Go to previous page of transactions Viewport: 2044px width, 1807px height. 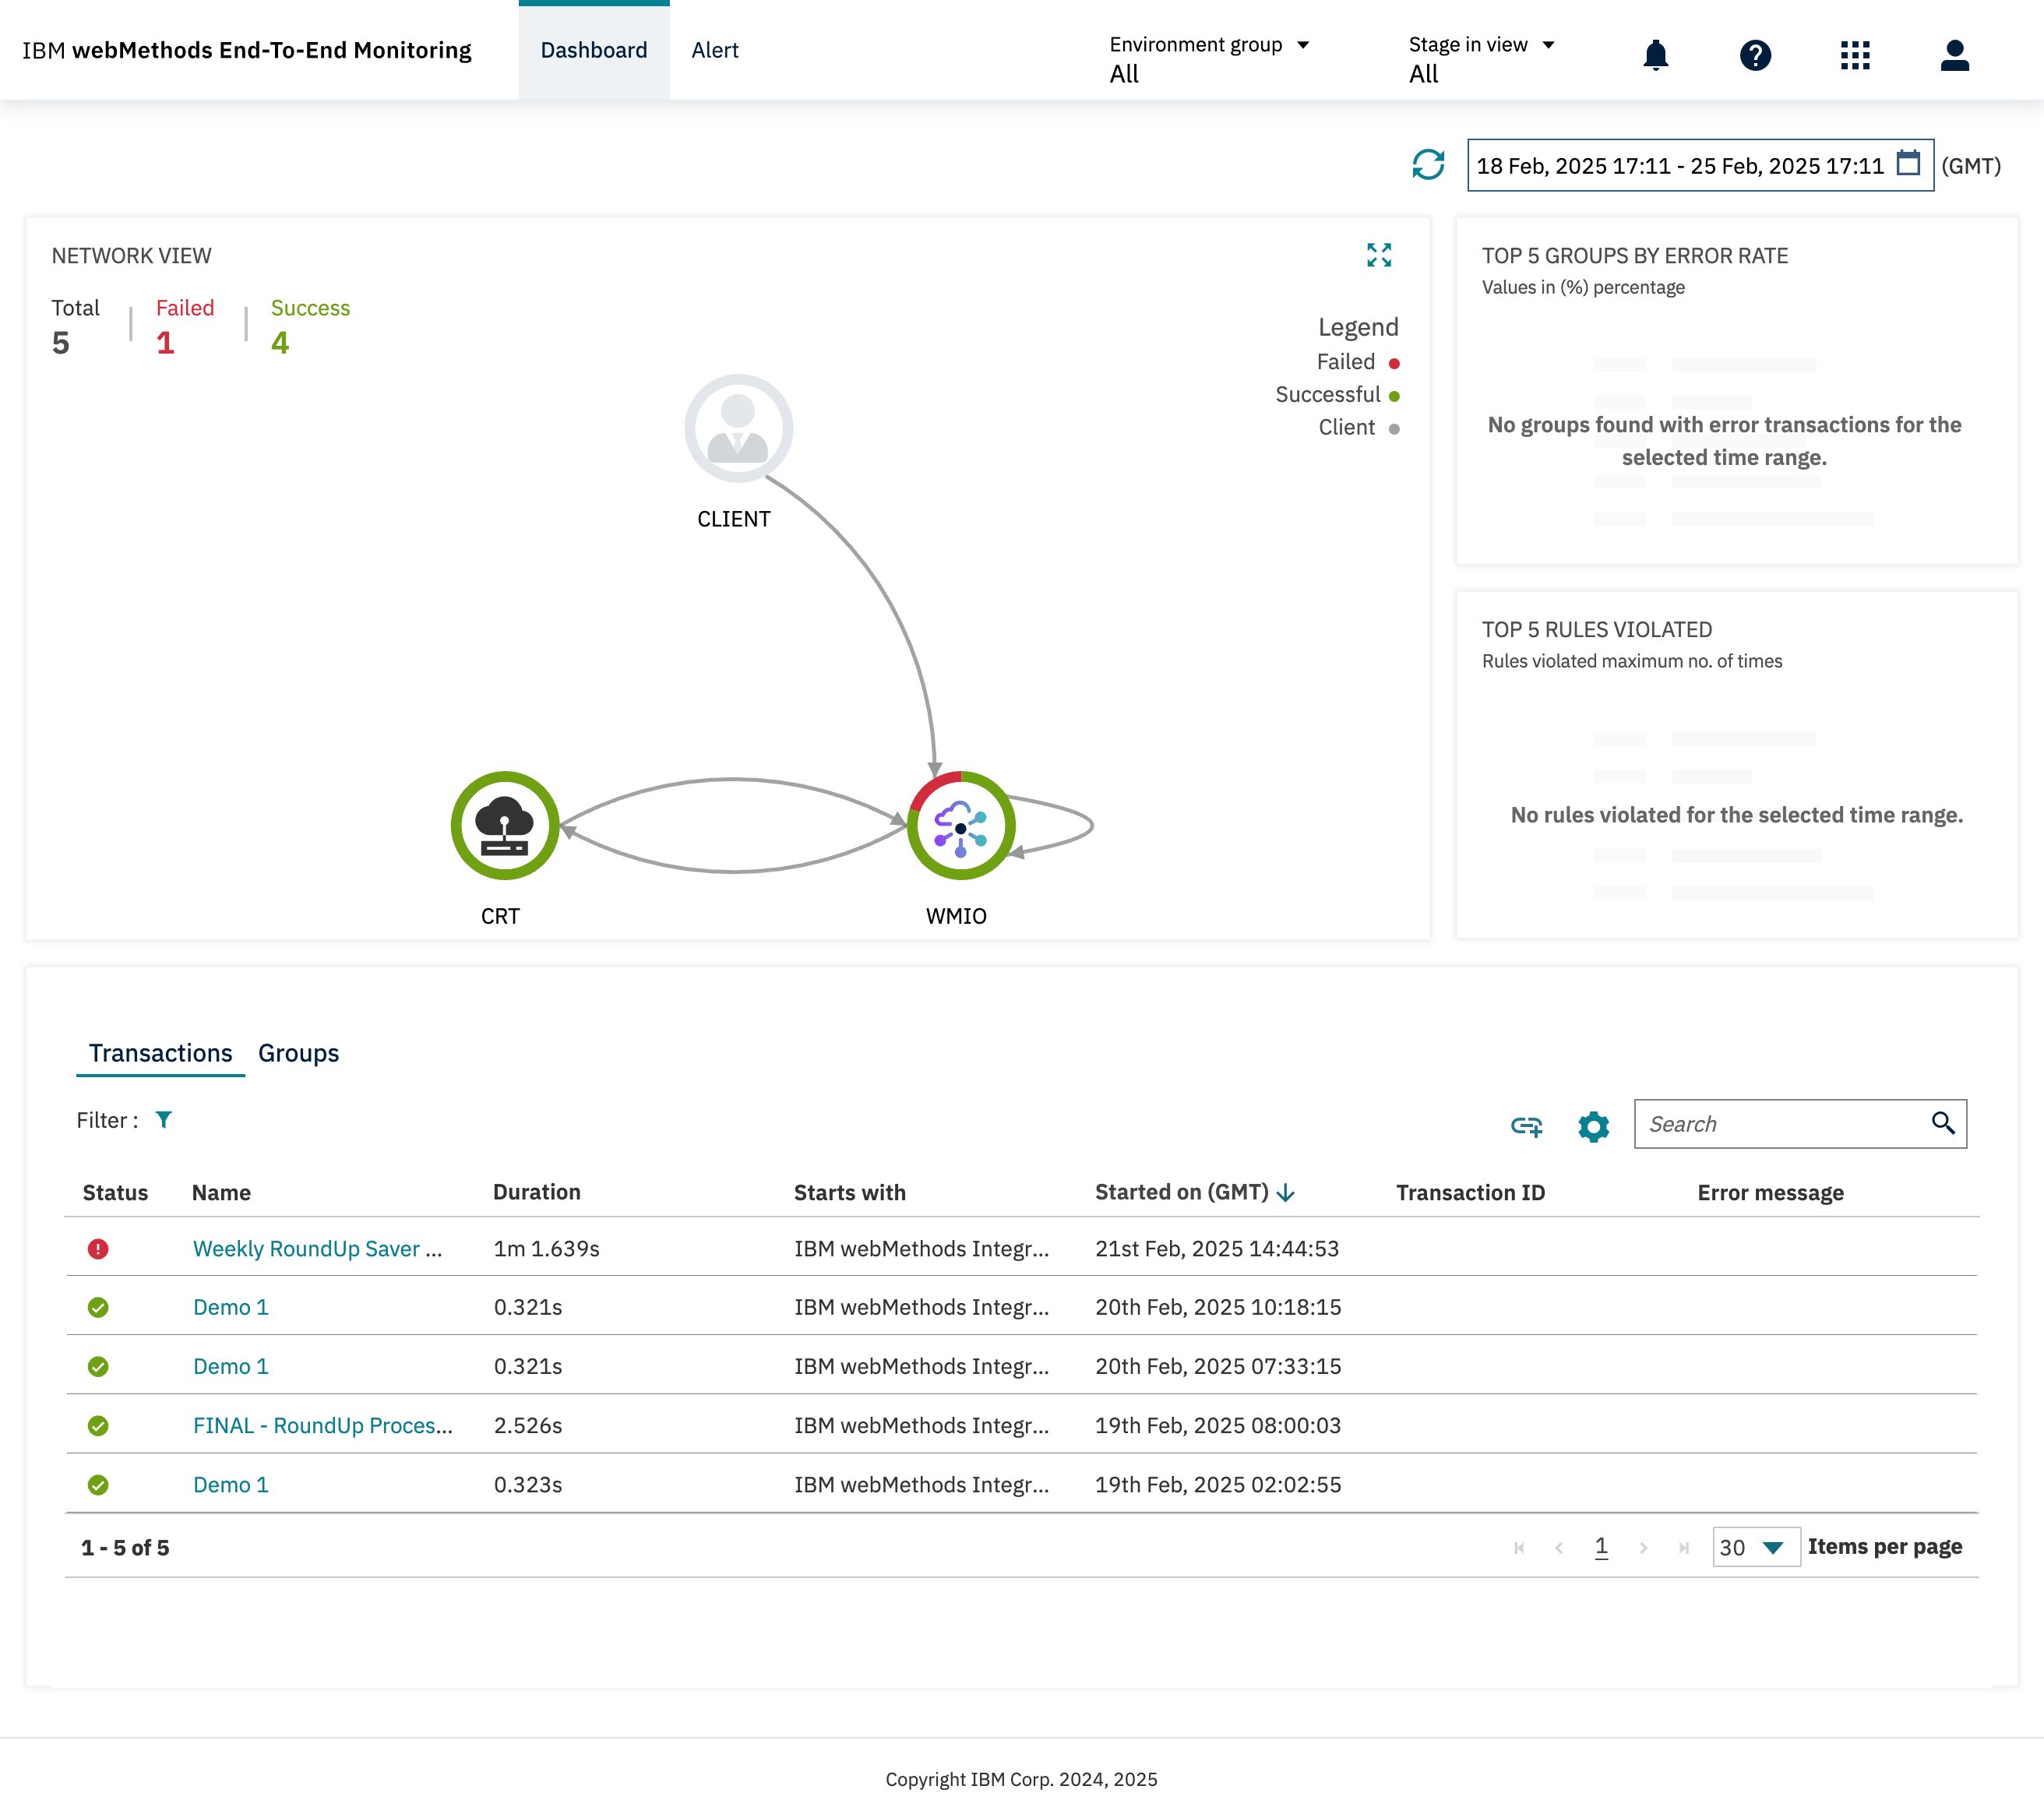click(x=1559, y=1547)
